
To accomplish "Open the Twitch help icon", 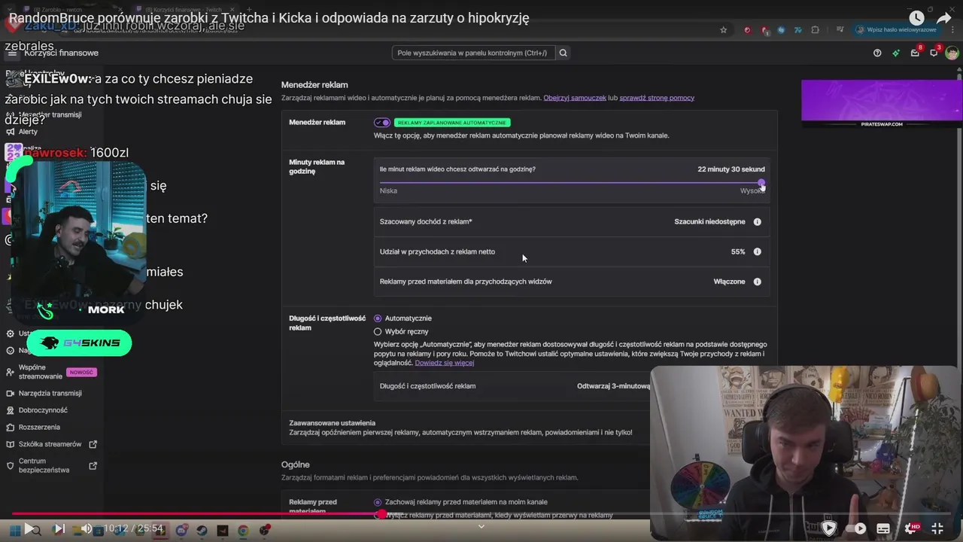I will (x=877, y=53).
